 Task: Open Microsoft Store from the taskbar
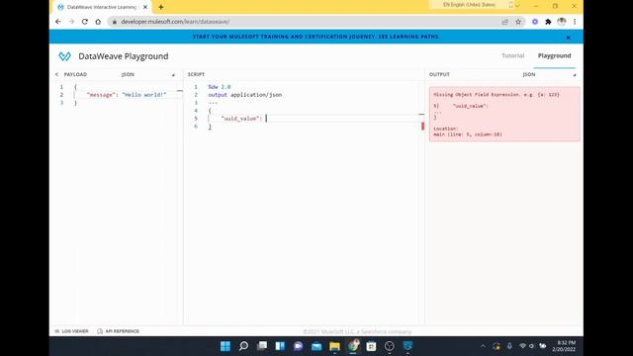pyautogui.click(x=372, y=346)
